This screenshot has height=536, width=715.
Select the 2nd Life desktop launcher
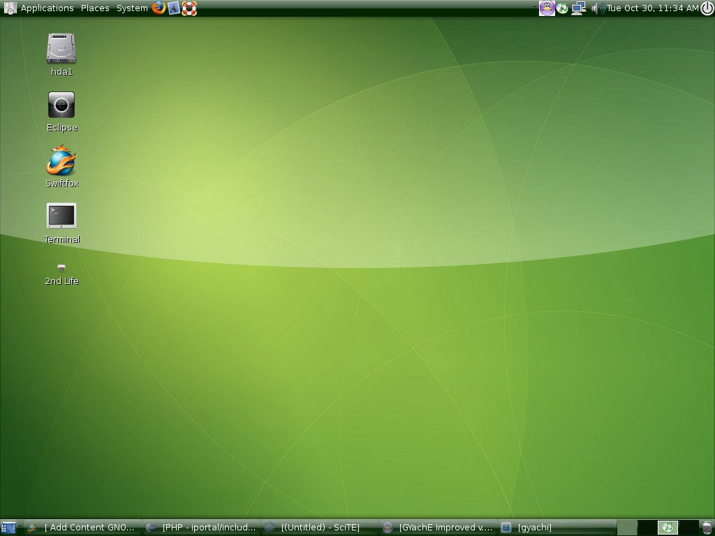tap(61, 275)
